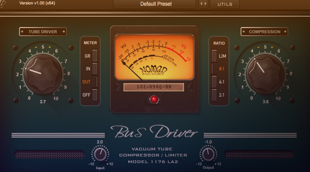Open the UTILS menu
Image resolution: width=310 pixels, height=172 pixels.
point(225,4)
